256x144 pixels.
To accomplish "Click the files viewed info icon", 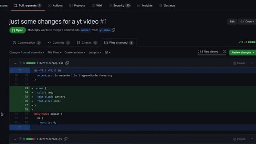I will pyautogui.click(x=224, y=52).
